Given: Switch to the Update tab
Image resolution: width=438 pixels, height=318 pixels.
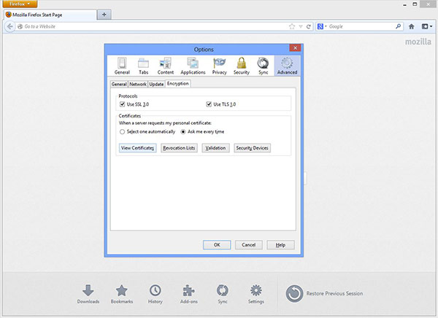Looking at the screenshot, I should 156,85.
